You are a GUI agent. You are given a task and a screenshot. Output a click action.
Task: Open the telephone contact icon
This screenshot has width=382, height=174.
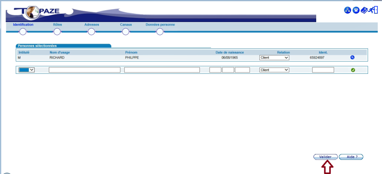[x=356, y=11]
